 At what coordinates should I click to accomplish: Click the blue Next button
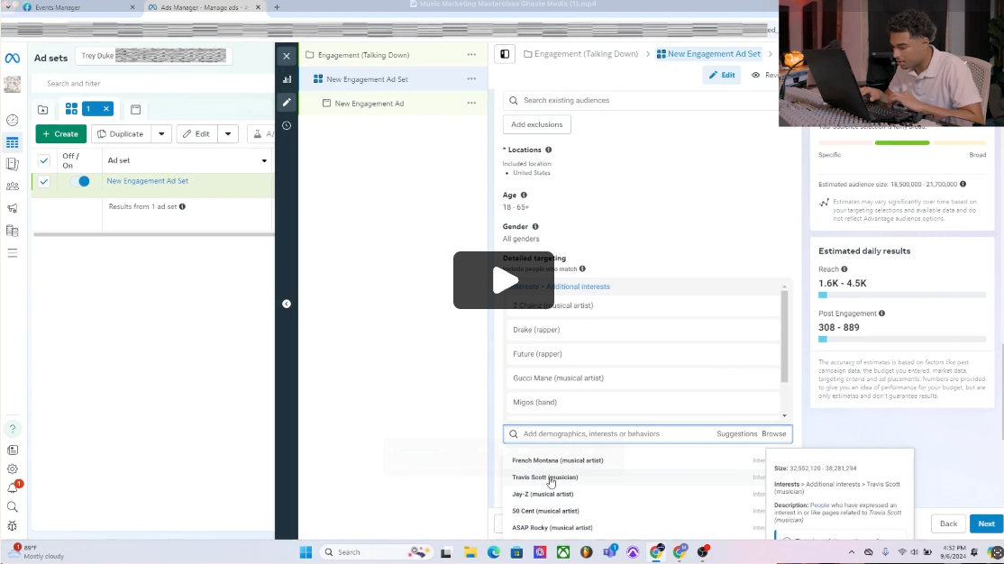tap(986, 523)
